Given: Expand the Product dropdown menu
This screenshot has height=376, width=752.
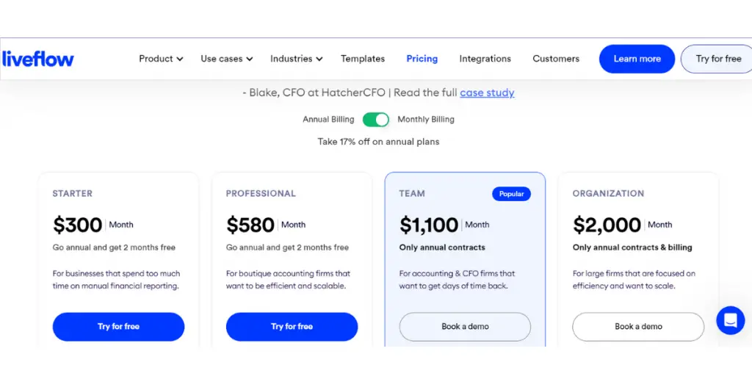Looking at the screenshot, I should (x=161, y=59).
